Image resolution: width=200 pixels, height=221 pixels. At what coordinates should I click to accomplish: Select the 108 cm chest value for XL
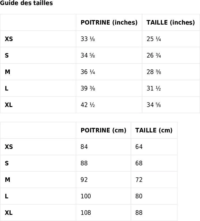86,213
